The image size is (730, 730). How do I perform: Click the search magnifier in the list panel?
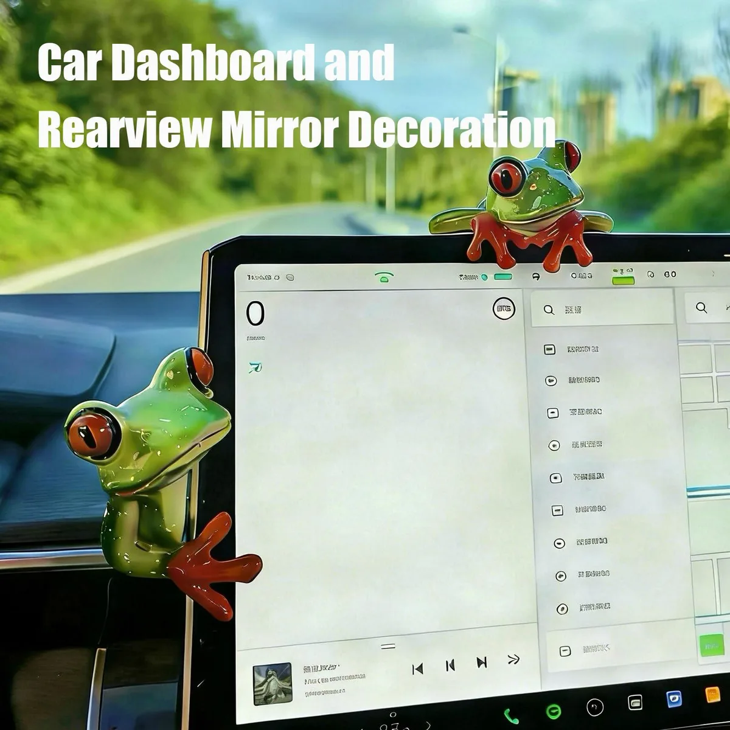pos(549,310)
